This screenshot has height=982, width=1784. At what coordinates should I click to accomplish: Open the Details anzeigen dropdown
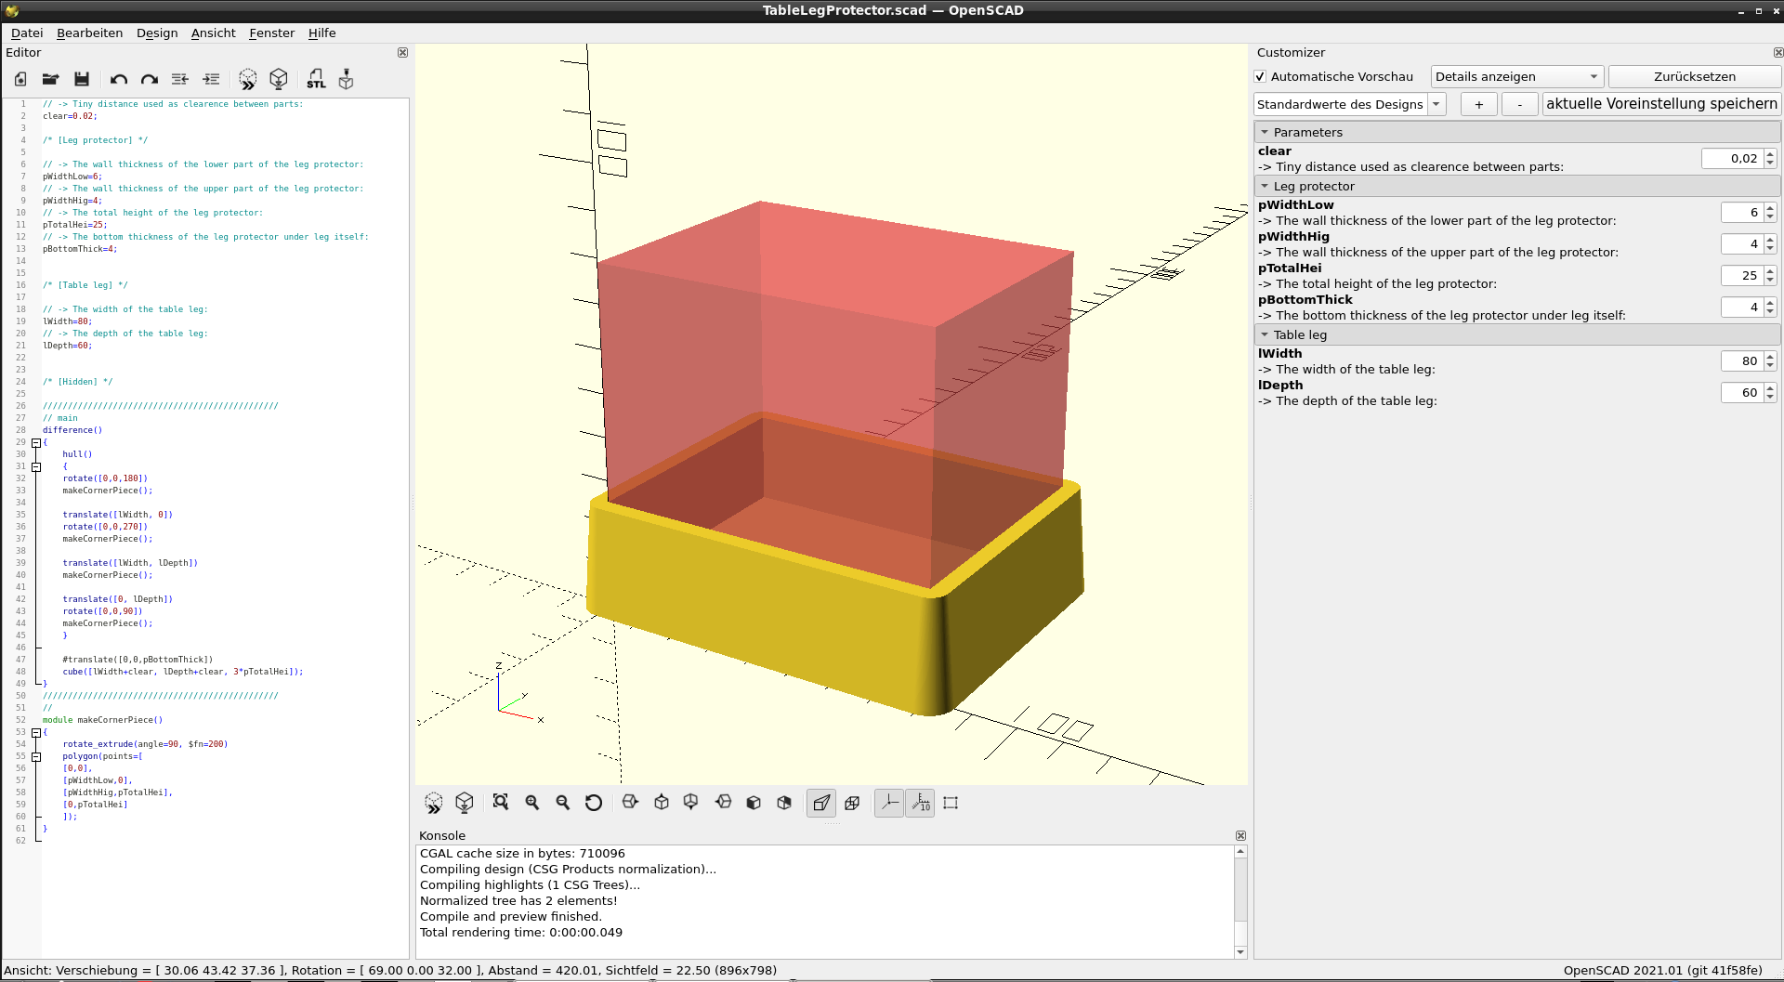tap(1517, 77)
